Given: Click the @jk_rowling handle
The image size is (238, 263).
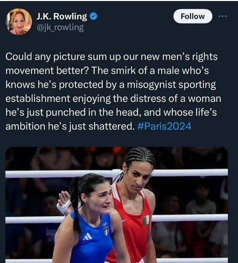Looking at the screenshot, I should click(60, 27).
